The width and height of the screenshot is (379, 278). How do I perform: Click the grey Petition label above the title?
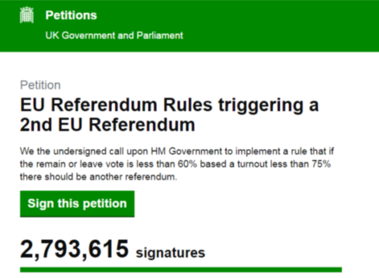tap(40, 85)
